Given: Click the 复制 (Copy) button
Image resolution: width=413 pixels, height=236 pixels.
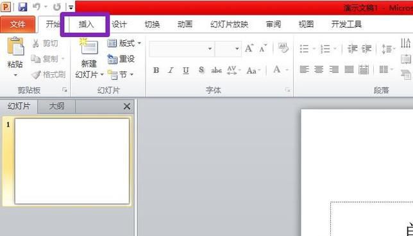Looking at the screenshot, I should (44, 59).
